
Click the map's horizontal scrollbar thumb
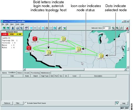click(x=73, y=69)
